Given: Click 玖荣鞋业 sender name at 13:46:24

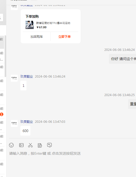Looking at the screenshot, I should [27, 76].
